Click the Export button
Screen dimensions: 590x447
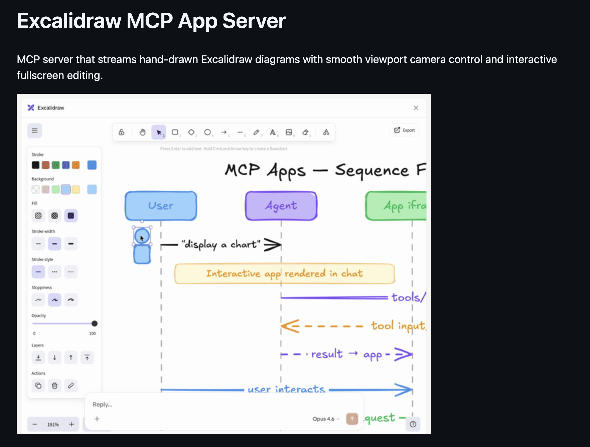404,130
